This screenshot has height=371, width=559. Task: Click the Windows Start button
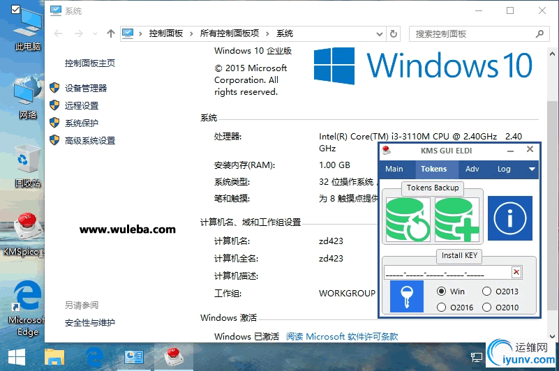[x=17, y=357]
